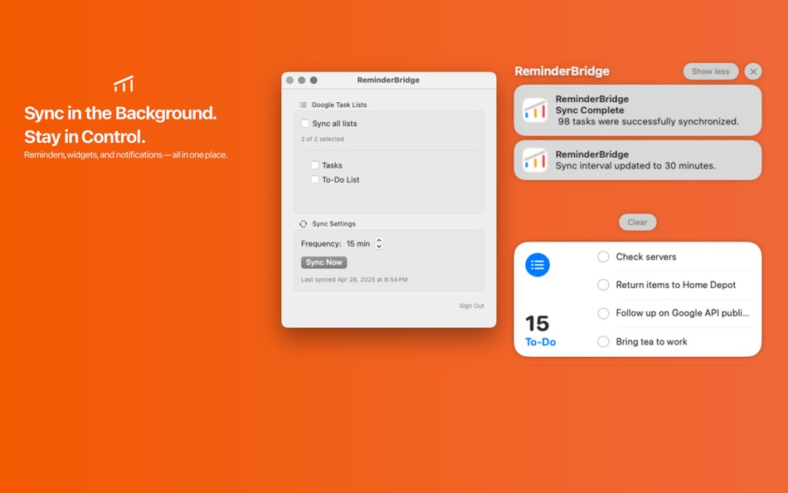This screenshot has width=788, height=493.
Task: Click the Google Task Lists list icon
Action: tap(303, 105)
